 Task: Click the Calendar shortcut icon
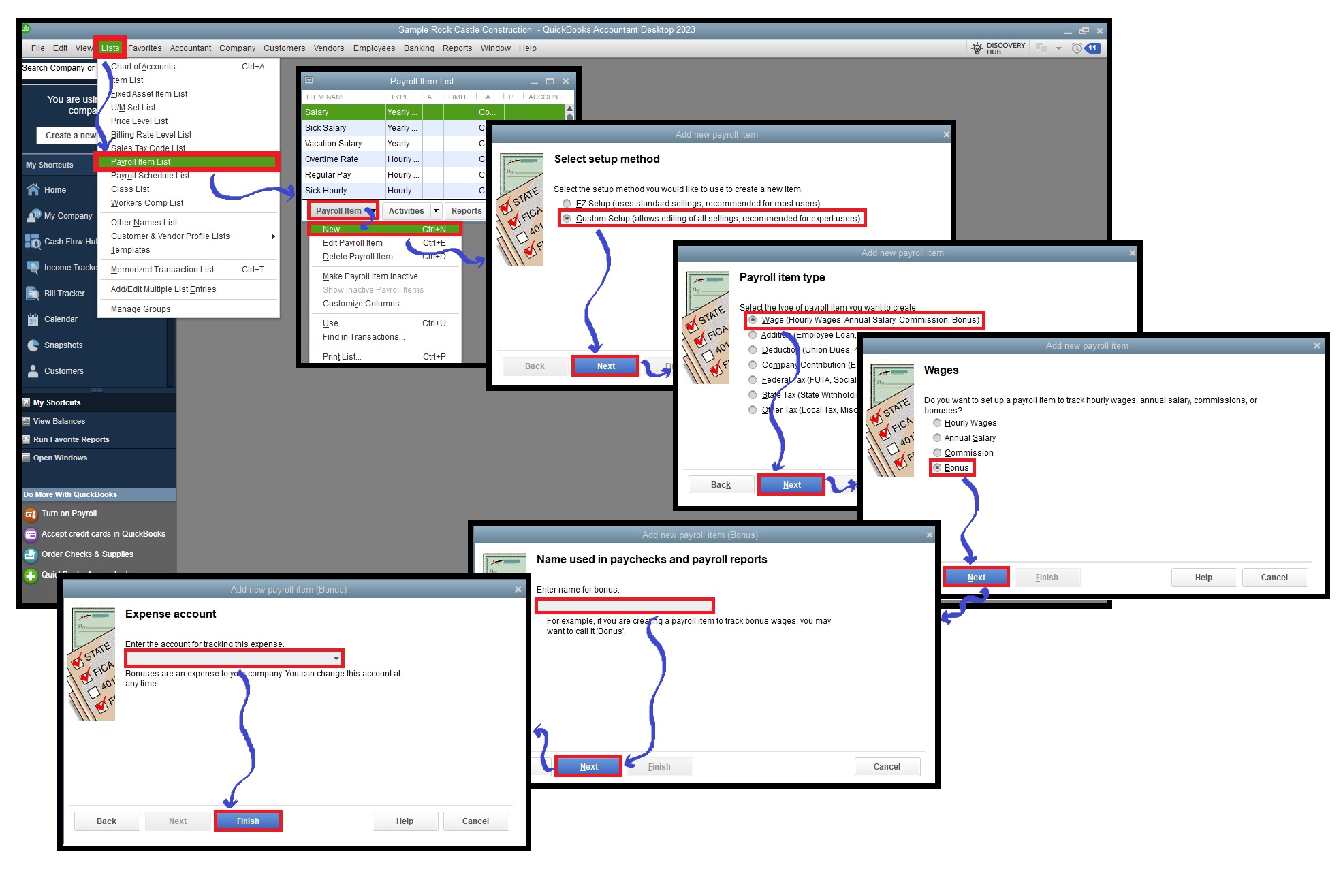tap(33, 319)
